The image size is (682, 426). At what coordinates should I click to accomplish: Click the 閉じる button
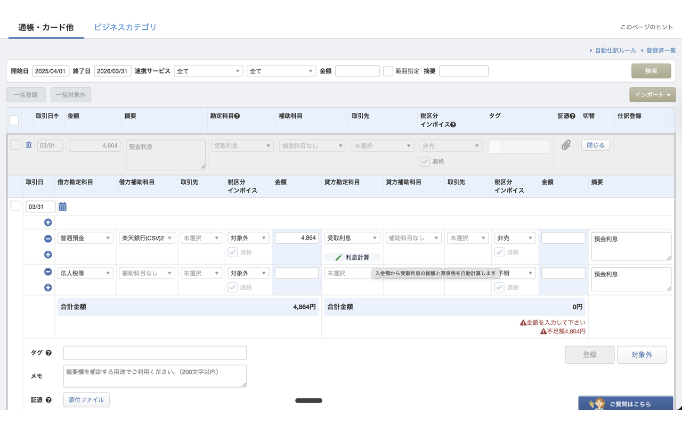pyautogui.click(x=596, y=145)
